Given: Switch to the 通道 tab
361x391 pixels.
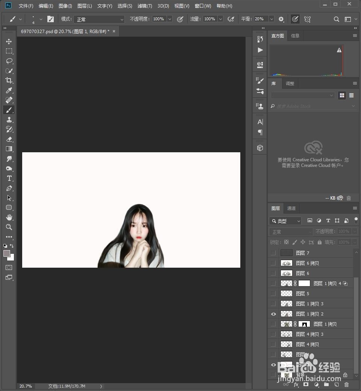Looking at the screenshot, I should (x=291, y=208).
